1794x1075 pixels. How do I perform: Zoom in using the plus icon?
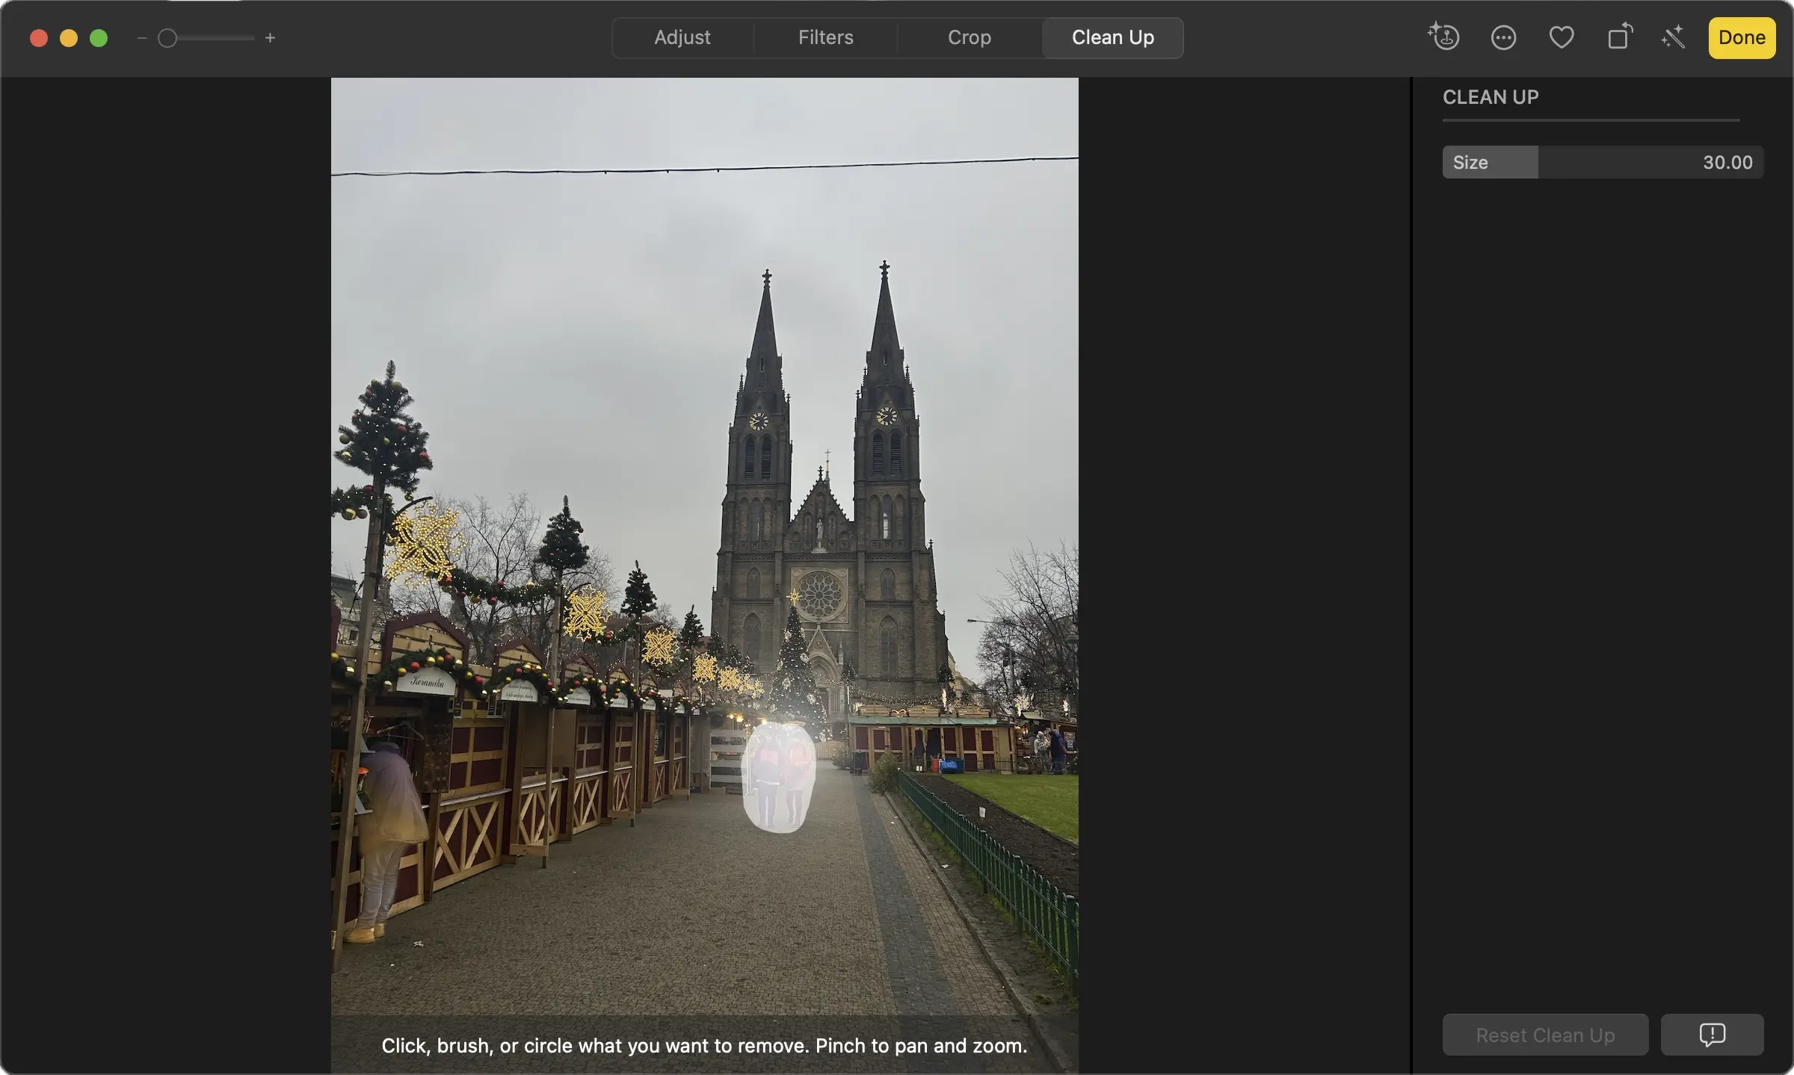coord(270,38)
